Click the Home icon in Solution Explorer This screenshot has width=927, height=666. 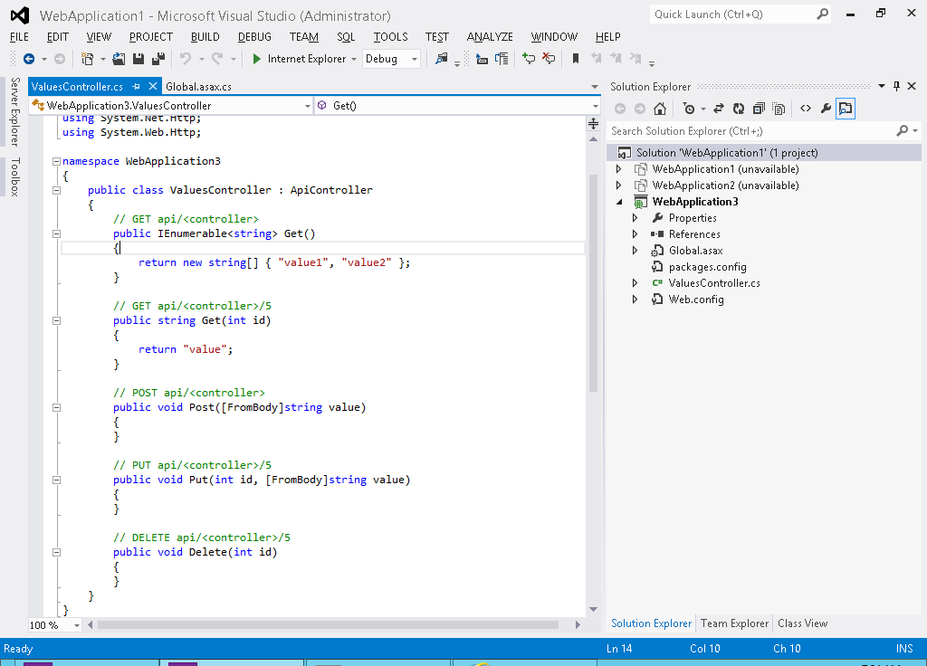[659, 108]
